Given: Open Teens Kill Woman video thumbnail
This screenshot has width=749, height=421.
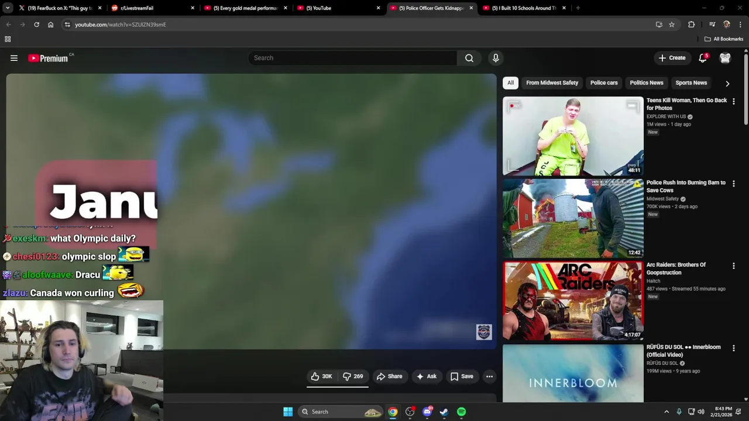Looking at the screenshot, I should coord(573,136).
